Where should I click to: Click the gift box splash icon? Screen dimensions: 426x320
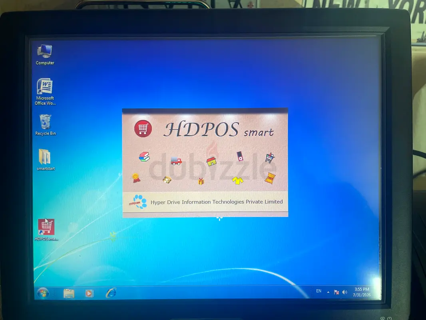pos(201,181)
